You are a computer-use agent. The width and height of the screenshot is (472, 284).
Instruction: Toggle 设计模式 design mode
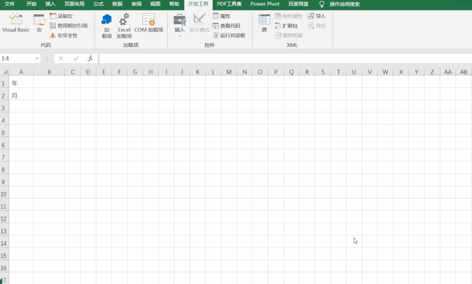199,23
